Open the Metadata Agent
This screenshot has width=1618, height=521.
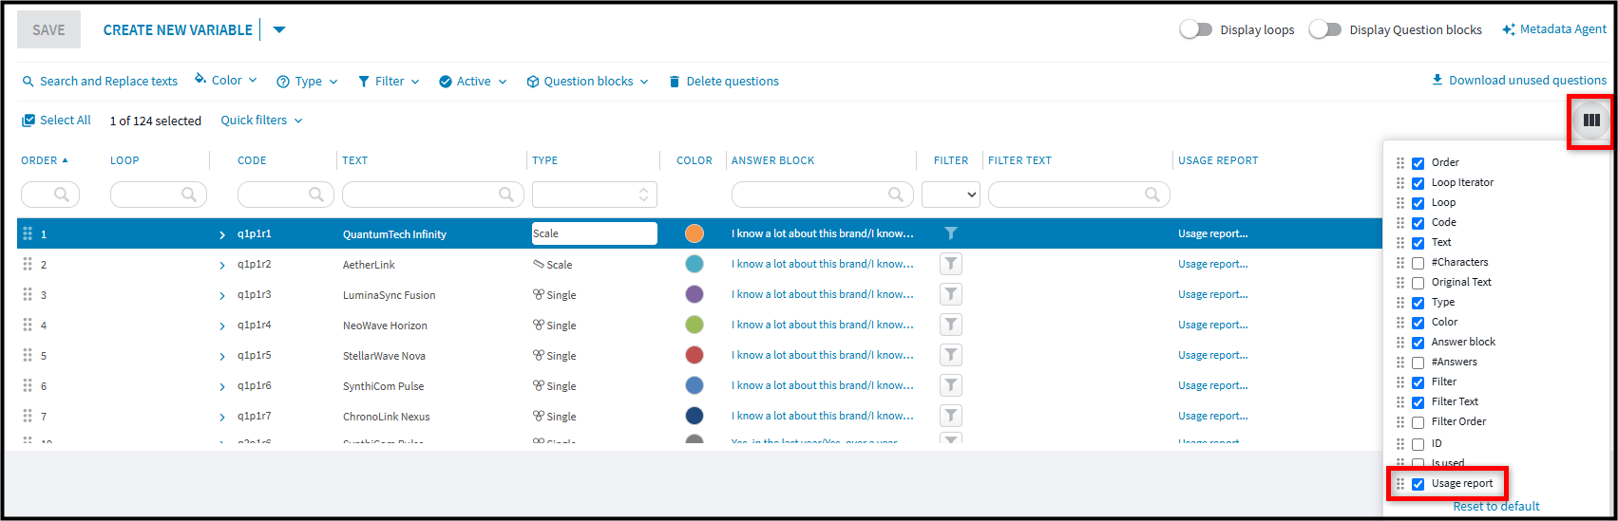pos(1554,29)
